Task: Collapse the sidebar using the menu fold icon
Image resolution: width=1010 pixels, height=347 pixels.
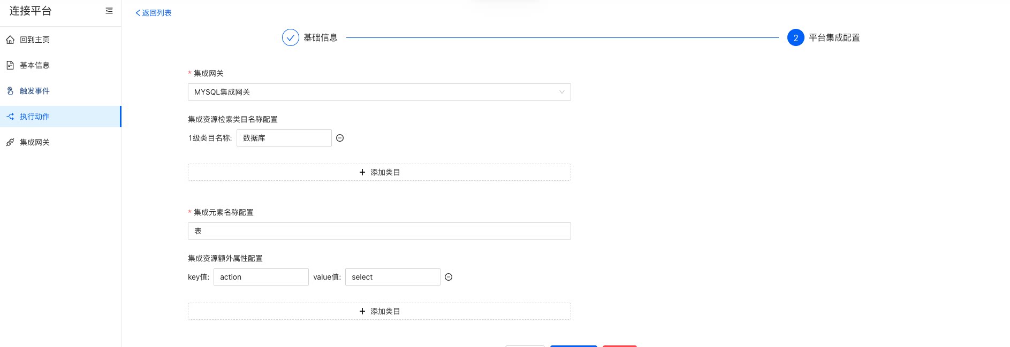Action: point(109,11)
